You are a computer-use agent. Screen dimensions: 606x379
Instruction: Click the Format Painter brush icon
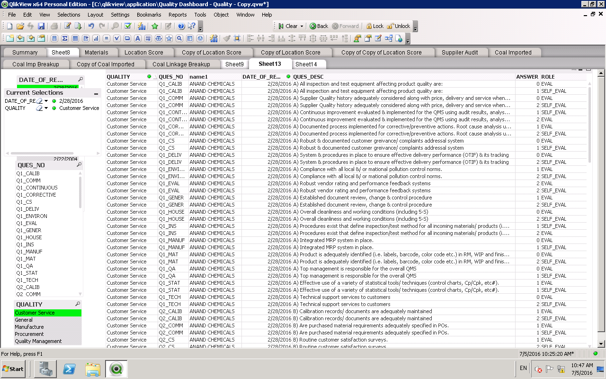tap(227, 38)
